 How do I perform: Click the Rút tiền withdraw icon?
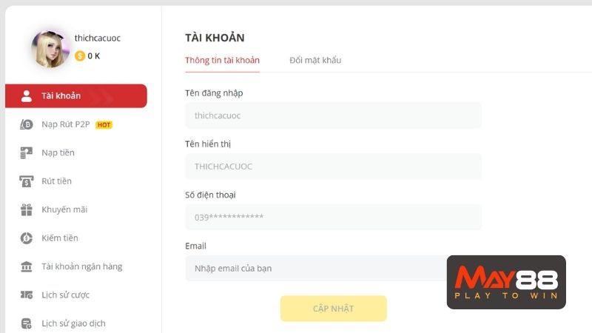(27, 181)
